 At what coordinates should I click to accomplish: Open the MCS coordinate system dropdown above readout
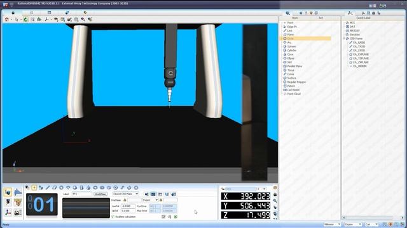coord(240,189)
